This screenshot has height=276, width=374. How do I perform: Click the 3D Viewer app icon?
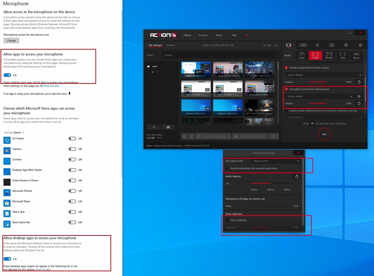[x=7, y=140]
